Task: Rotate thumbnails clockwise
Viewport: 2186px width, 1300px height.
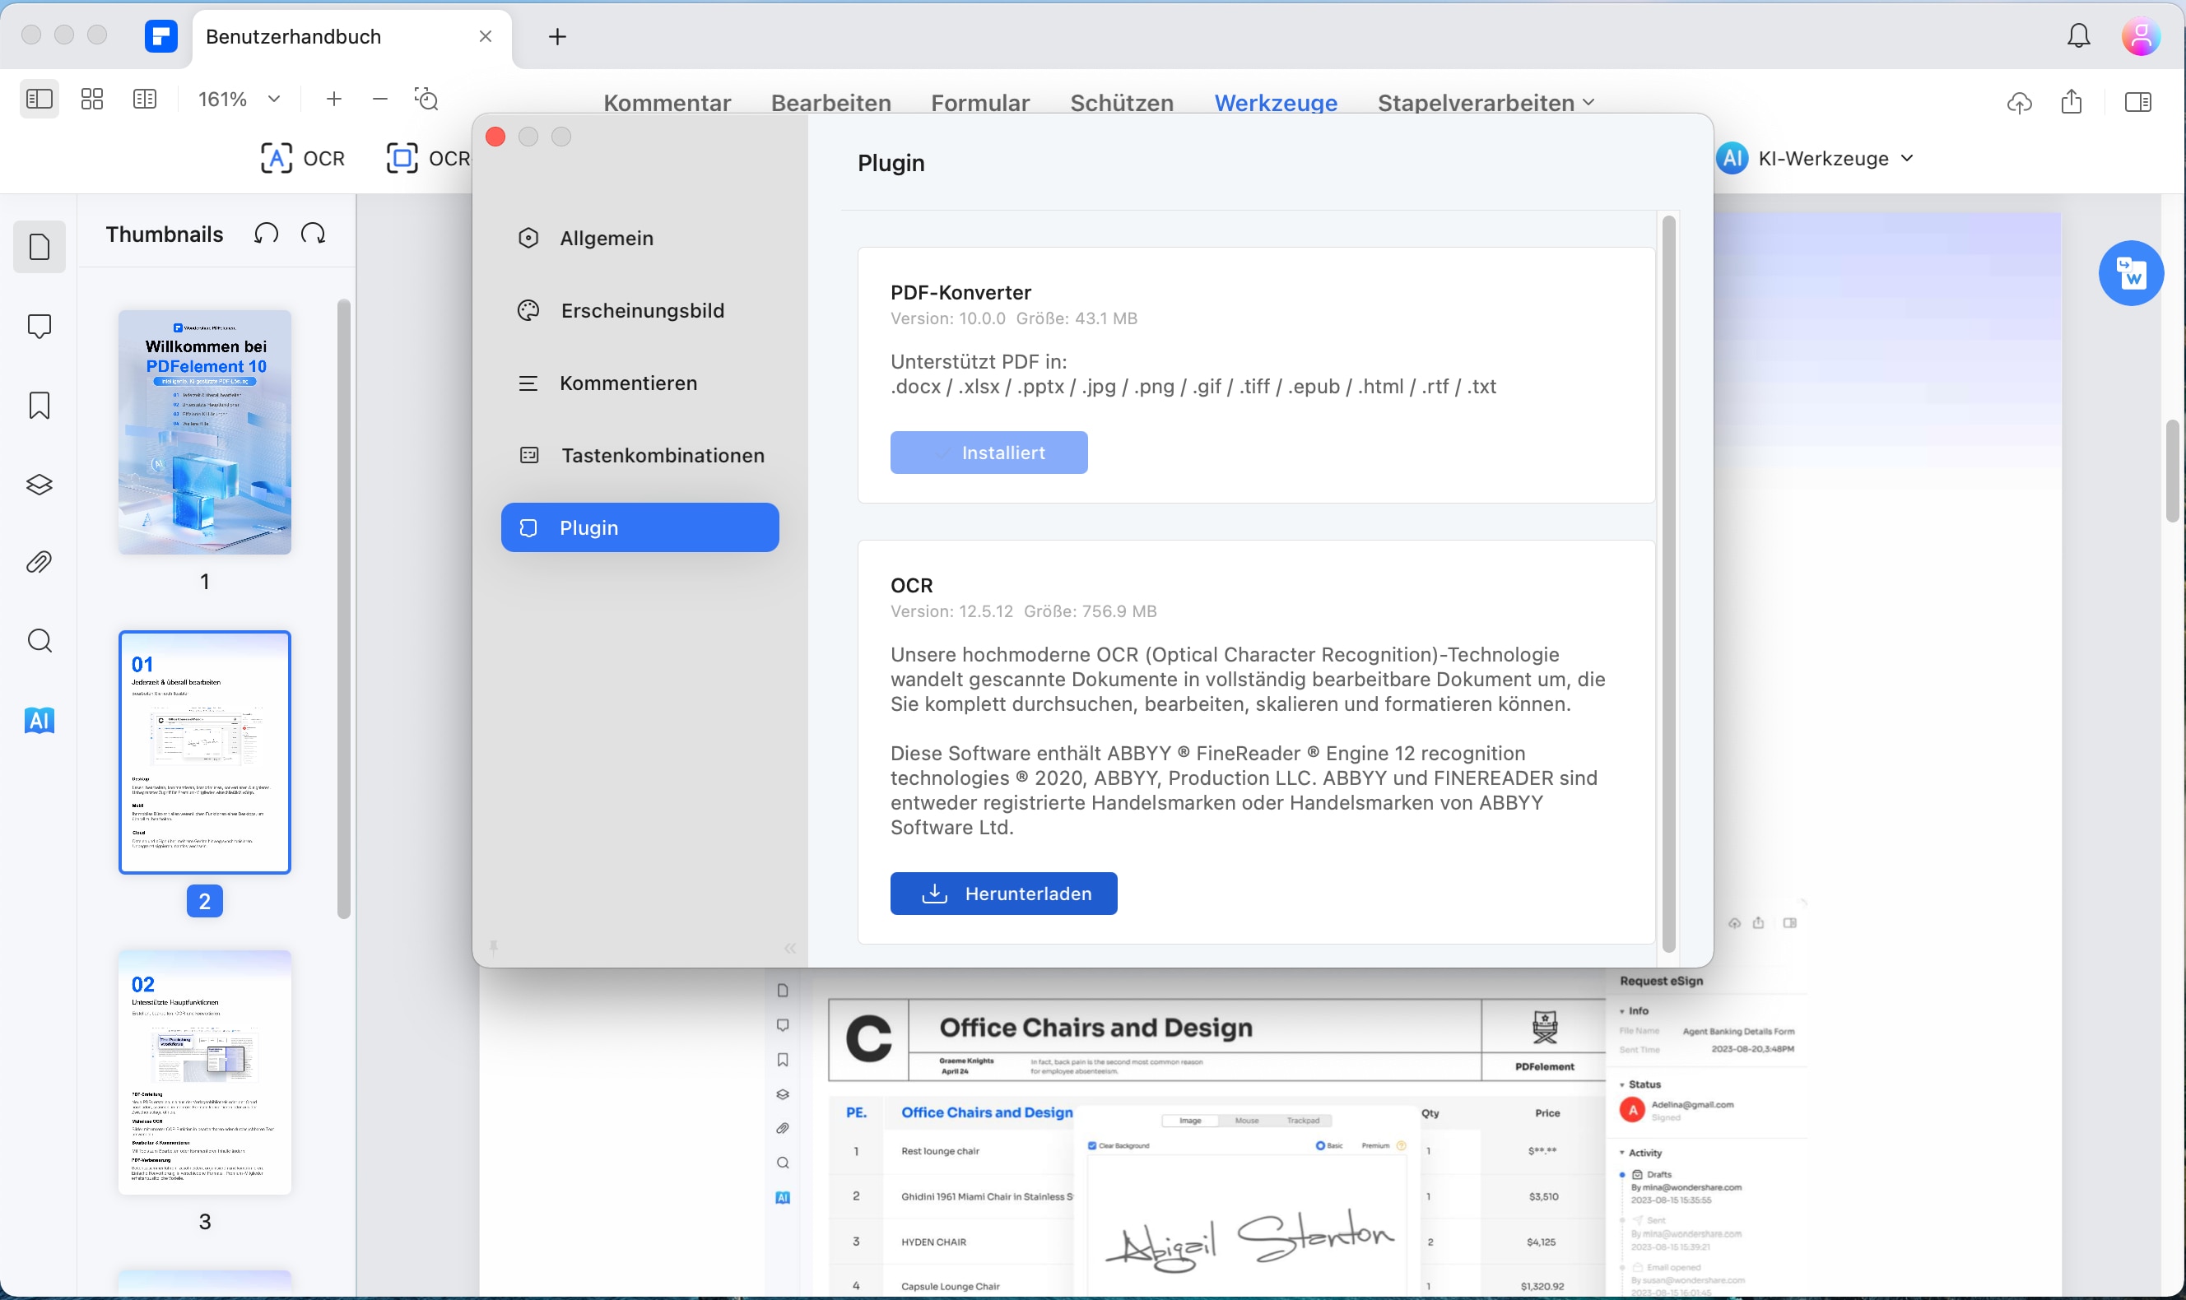Action: tap(313, 234)
